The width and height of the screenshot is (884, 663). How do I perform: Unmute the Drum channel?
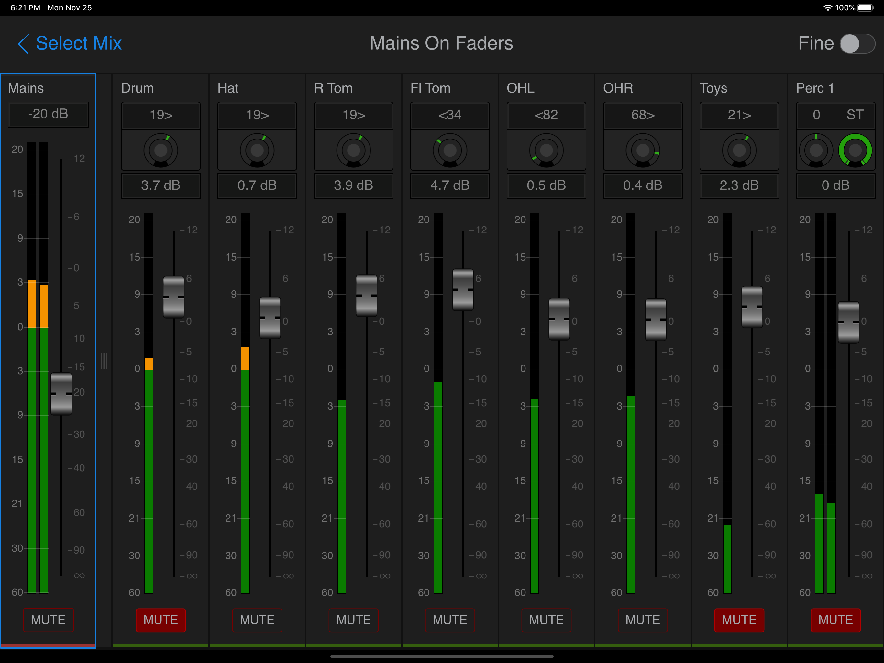(161, 620)
